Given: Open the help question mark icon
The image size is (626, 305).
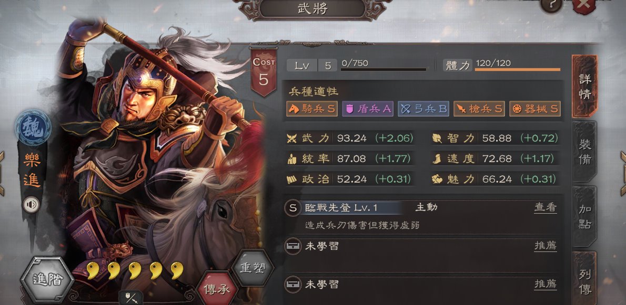Looking at the screenshot, I should [552, 5].
